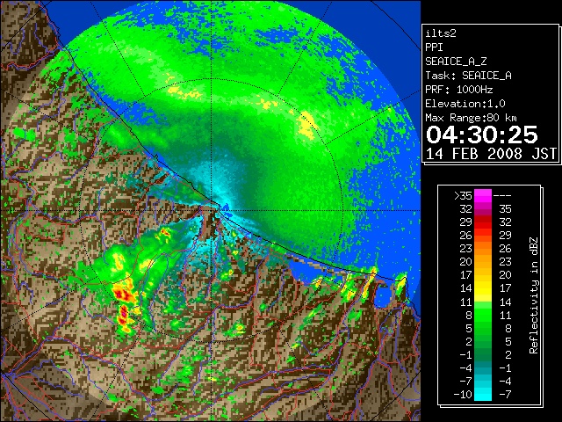This screenshot has width=562, height=422.
Task: Pick the dark red swatch near 29 dBZ
Action: (x=483, y=222)
